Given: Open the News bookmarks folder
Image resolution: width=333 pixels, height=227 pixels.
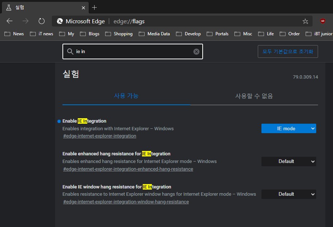Looking at the screenshot, I should tap(14, 34).
